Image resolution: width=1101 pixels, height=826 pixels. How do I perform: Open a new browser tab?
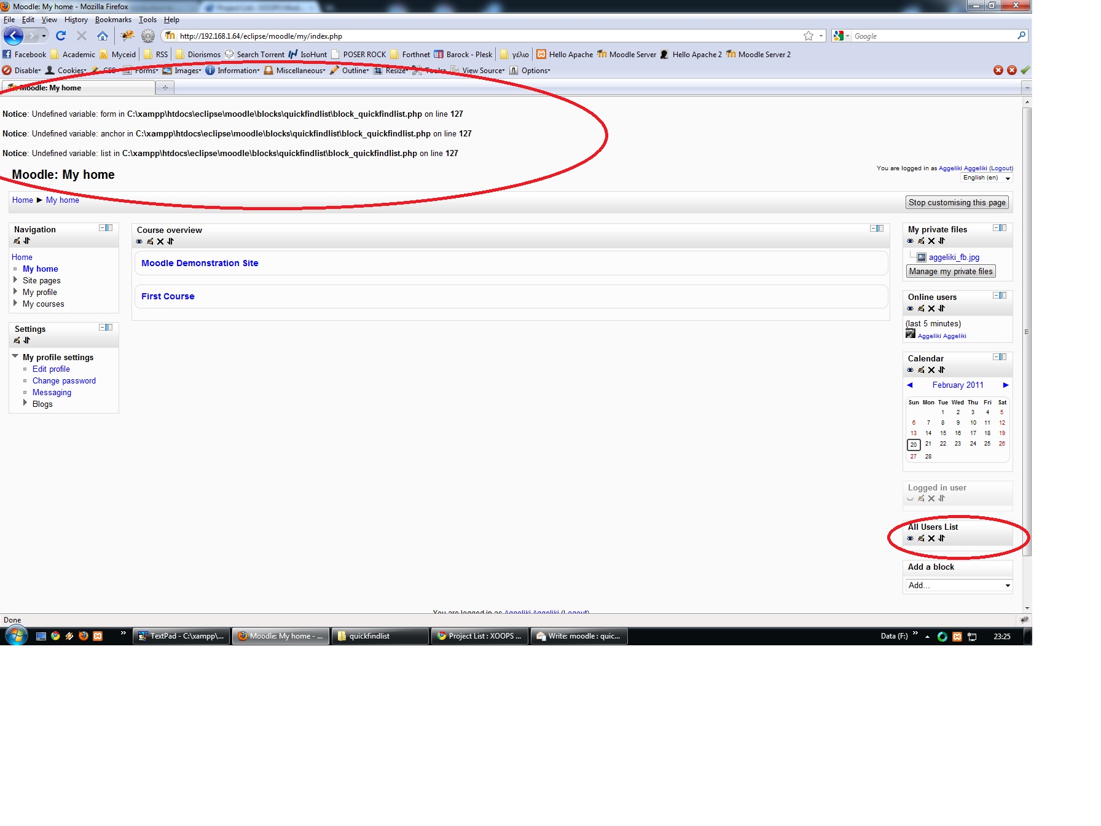[165, 88]
